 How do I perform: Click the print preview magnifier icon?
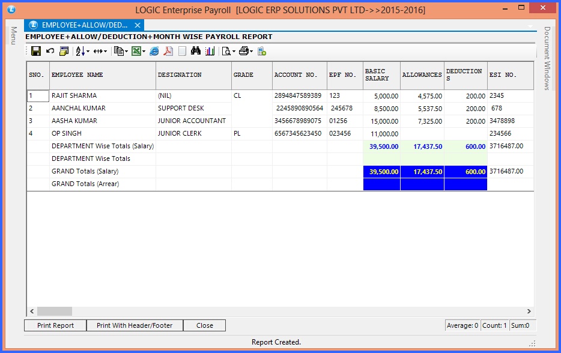(226, 52)
